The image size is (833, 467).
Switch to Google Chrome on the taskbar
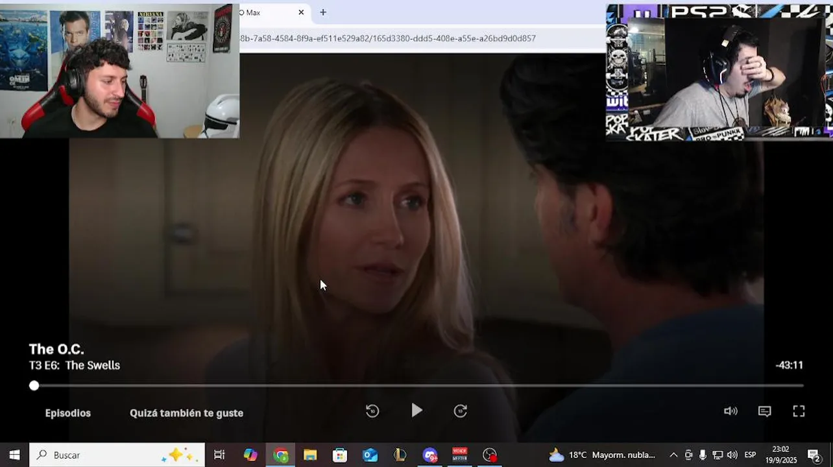(x=280, y=455)
